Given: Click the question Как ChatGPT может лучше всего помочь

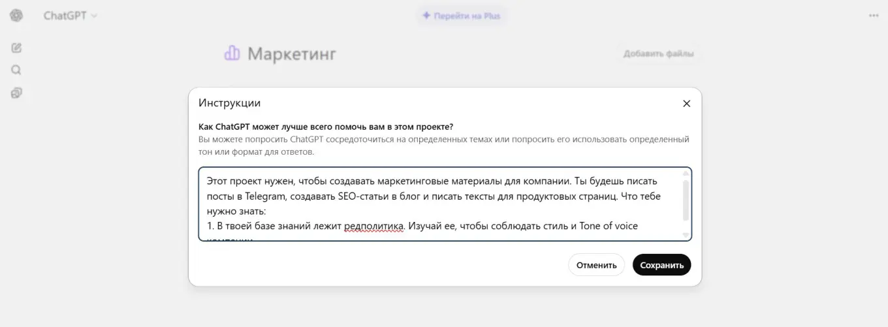Looking at the screenshot, I should [326, 126].
